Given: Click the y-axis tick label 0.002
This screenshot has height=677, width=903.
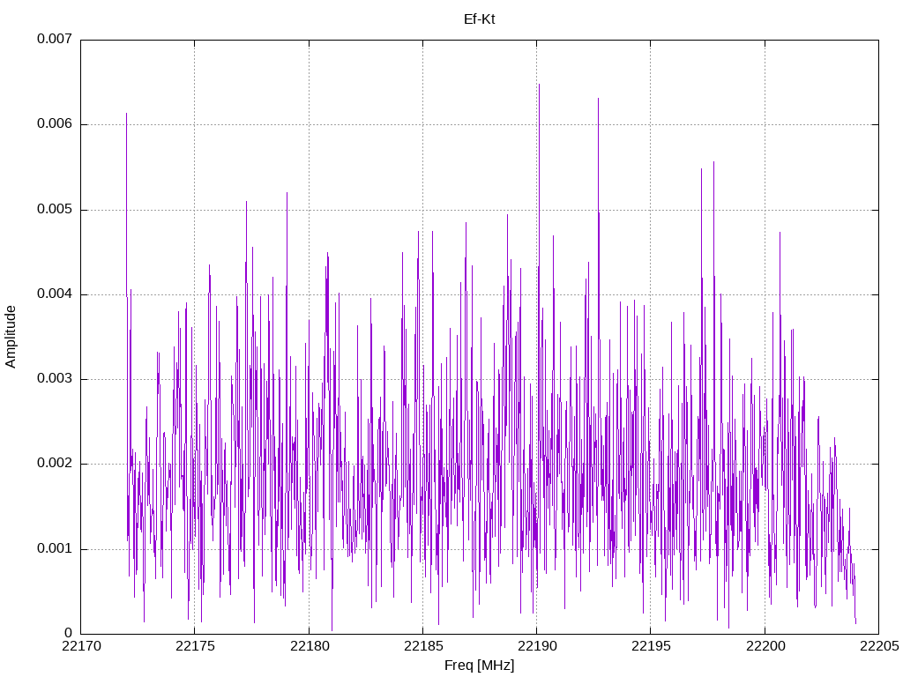Looking at the screenshot, I should [55, 463].
